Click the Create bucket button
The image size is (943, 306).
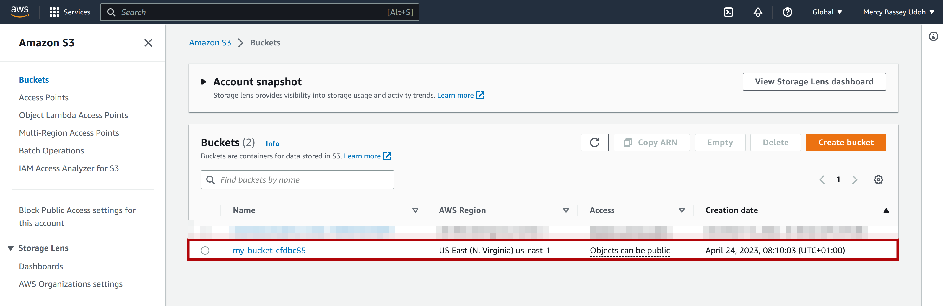(846, 142)
